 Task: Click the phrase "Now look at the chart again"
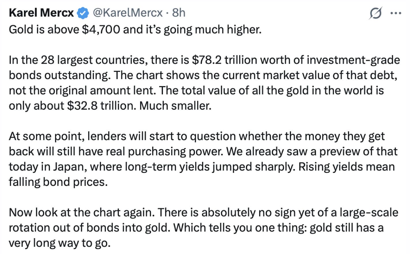pos(82,213)
